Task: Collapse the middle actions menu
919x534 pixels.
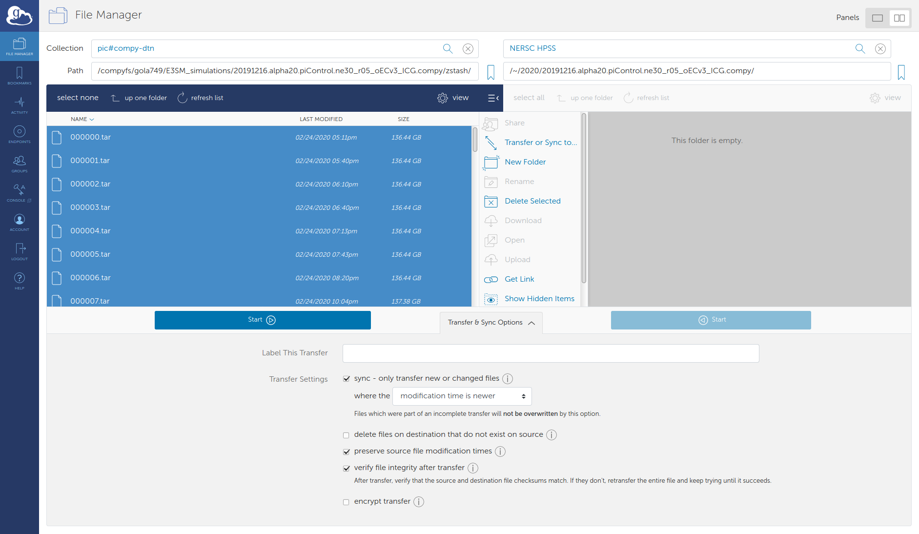Action: pos(493,98)
